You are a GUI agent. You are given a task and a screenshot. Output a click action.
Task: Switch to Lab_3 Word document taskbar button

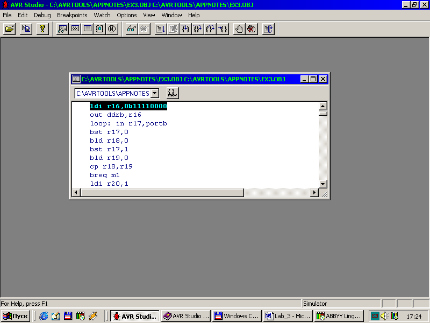(288, 316)
